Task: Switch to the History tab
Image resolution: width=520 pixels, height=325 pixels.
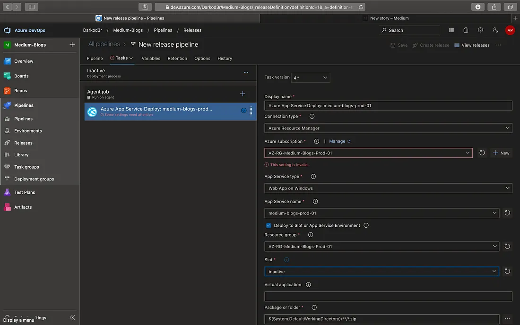Action: [x=225, y=58]
